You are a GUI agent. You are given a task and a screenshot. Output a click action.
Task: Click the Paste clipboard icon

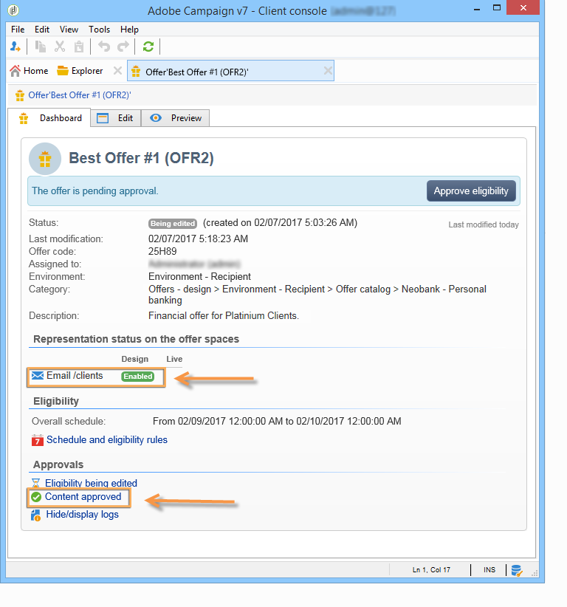(78, 47)
